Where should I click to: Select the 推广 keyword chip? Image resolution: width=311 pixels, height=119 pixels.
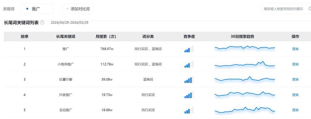pyautogui.click(x=37, y=9)
